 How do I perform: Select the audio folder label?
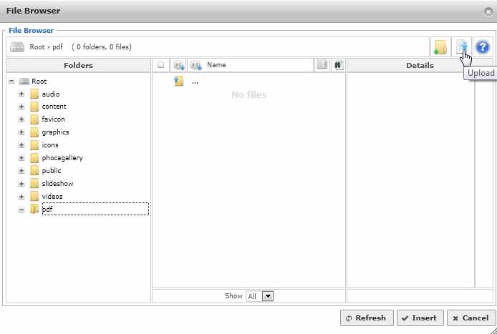pyautogui.click(x=51, y=94)
